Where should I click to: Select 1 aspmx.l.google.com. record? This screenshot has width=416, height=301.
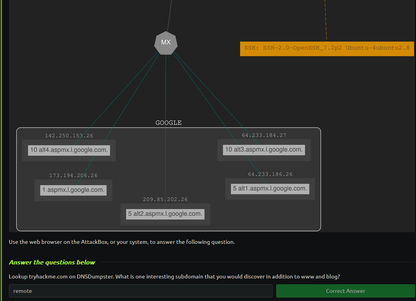click(x=73, y=190)
